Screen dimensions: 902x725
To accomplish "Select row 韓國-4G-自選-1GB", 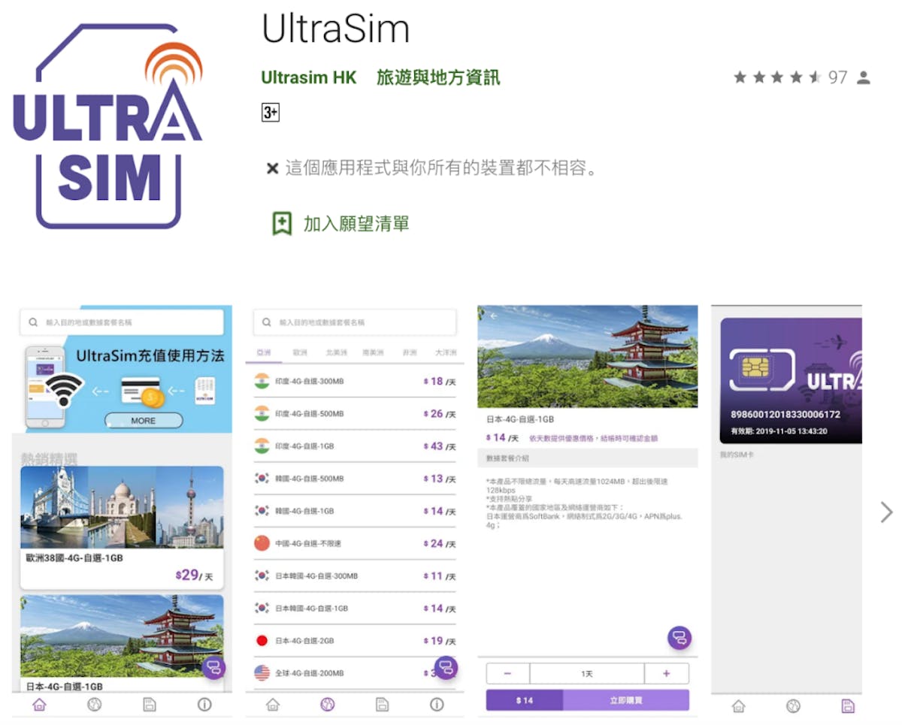I will click(x=355, y=511).
